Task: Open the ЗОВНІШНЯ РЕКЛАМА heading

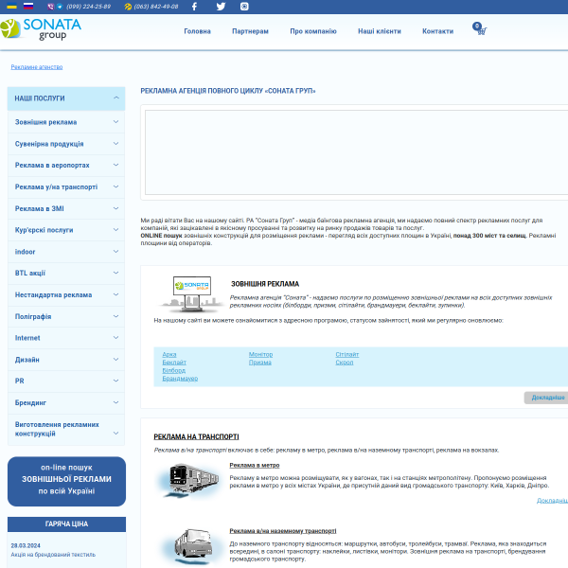Action: click(265, 284)
